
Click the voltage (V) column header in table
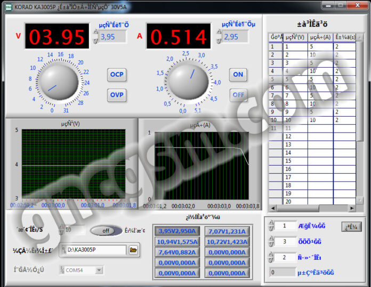coord(295,37)
